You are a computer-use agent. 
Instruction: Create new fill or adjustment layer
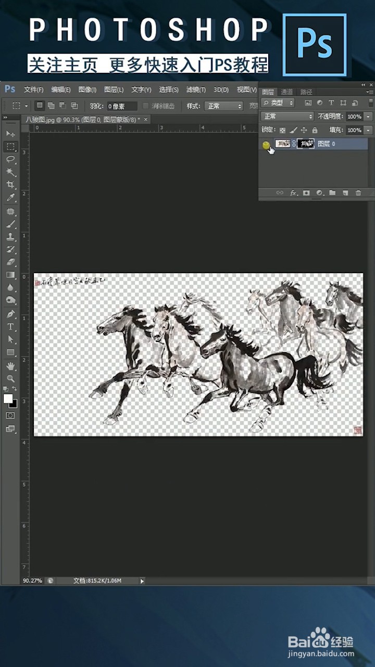click(x=319, y=193)
